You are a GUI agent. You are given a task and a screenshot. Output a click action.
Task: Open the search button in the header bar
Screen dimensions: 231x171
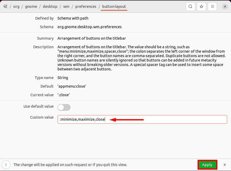coord(190,7)
